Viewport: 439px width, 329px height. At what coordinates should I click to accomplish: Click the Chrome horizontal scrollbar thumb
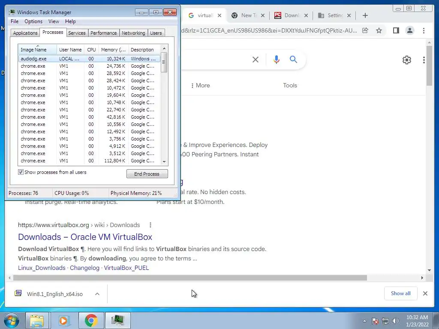[190, 278]
